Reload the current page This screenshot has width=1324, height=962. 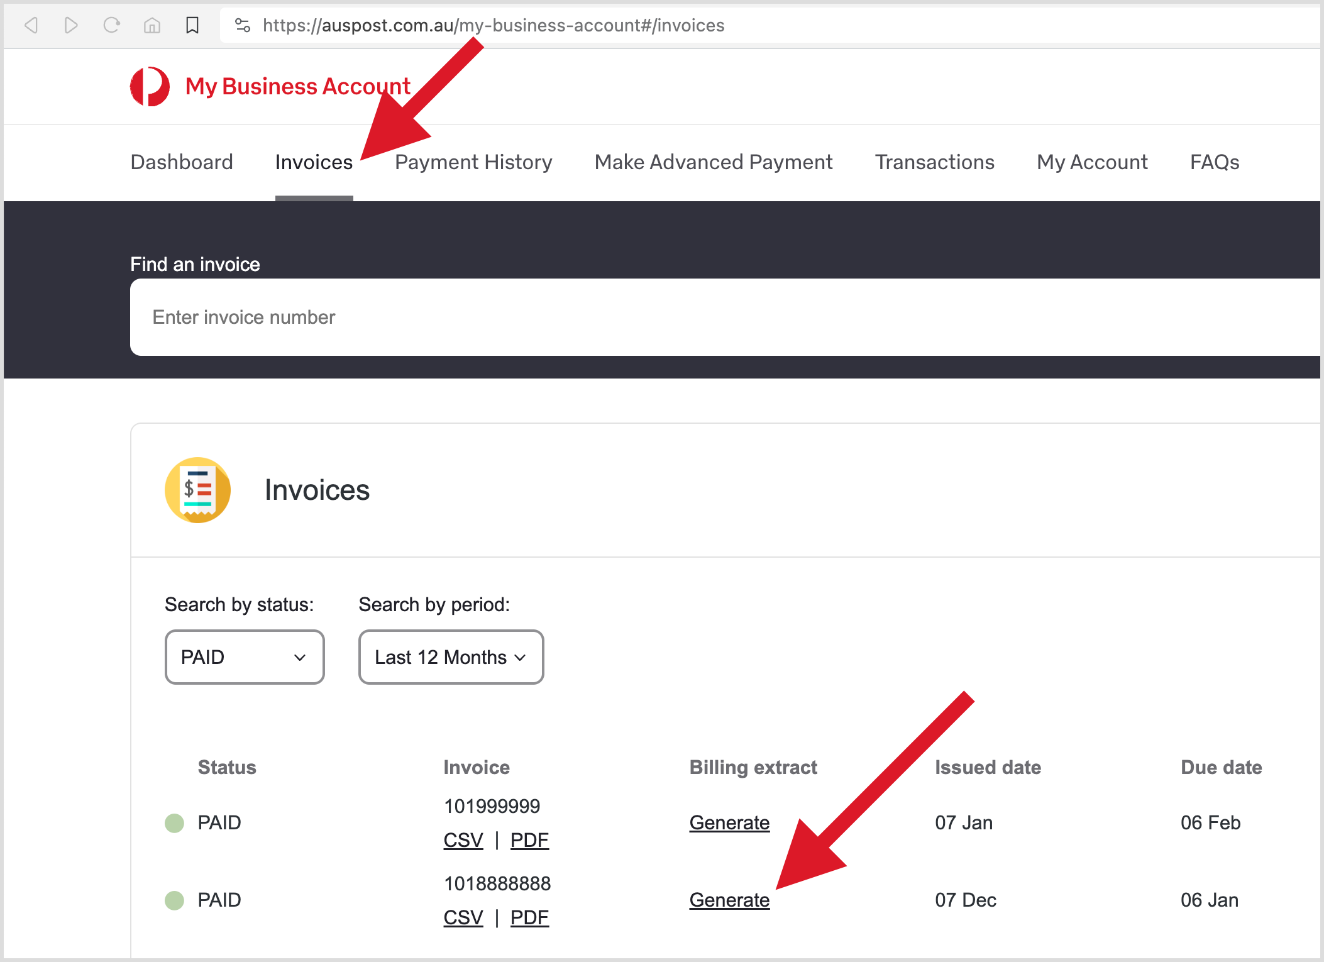(x=112, y=25)
